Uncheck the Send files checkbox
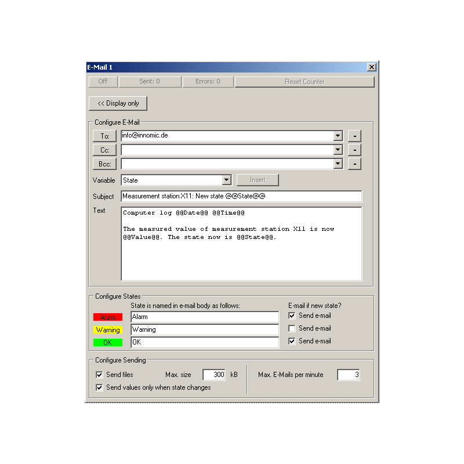Image resolution: width=464 pixels, height=464 pixels. pos(99,375)
